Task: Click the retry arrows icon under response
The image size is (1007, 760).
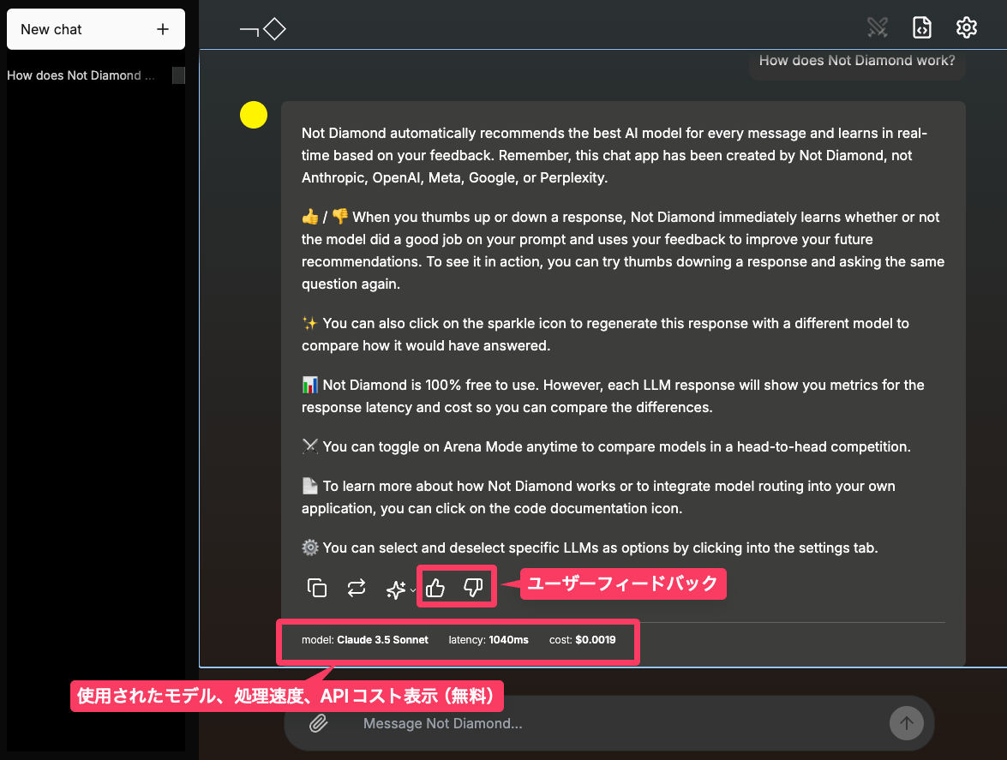Action: (x=357, y=588)
